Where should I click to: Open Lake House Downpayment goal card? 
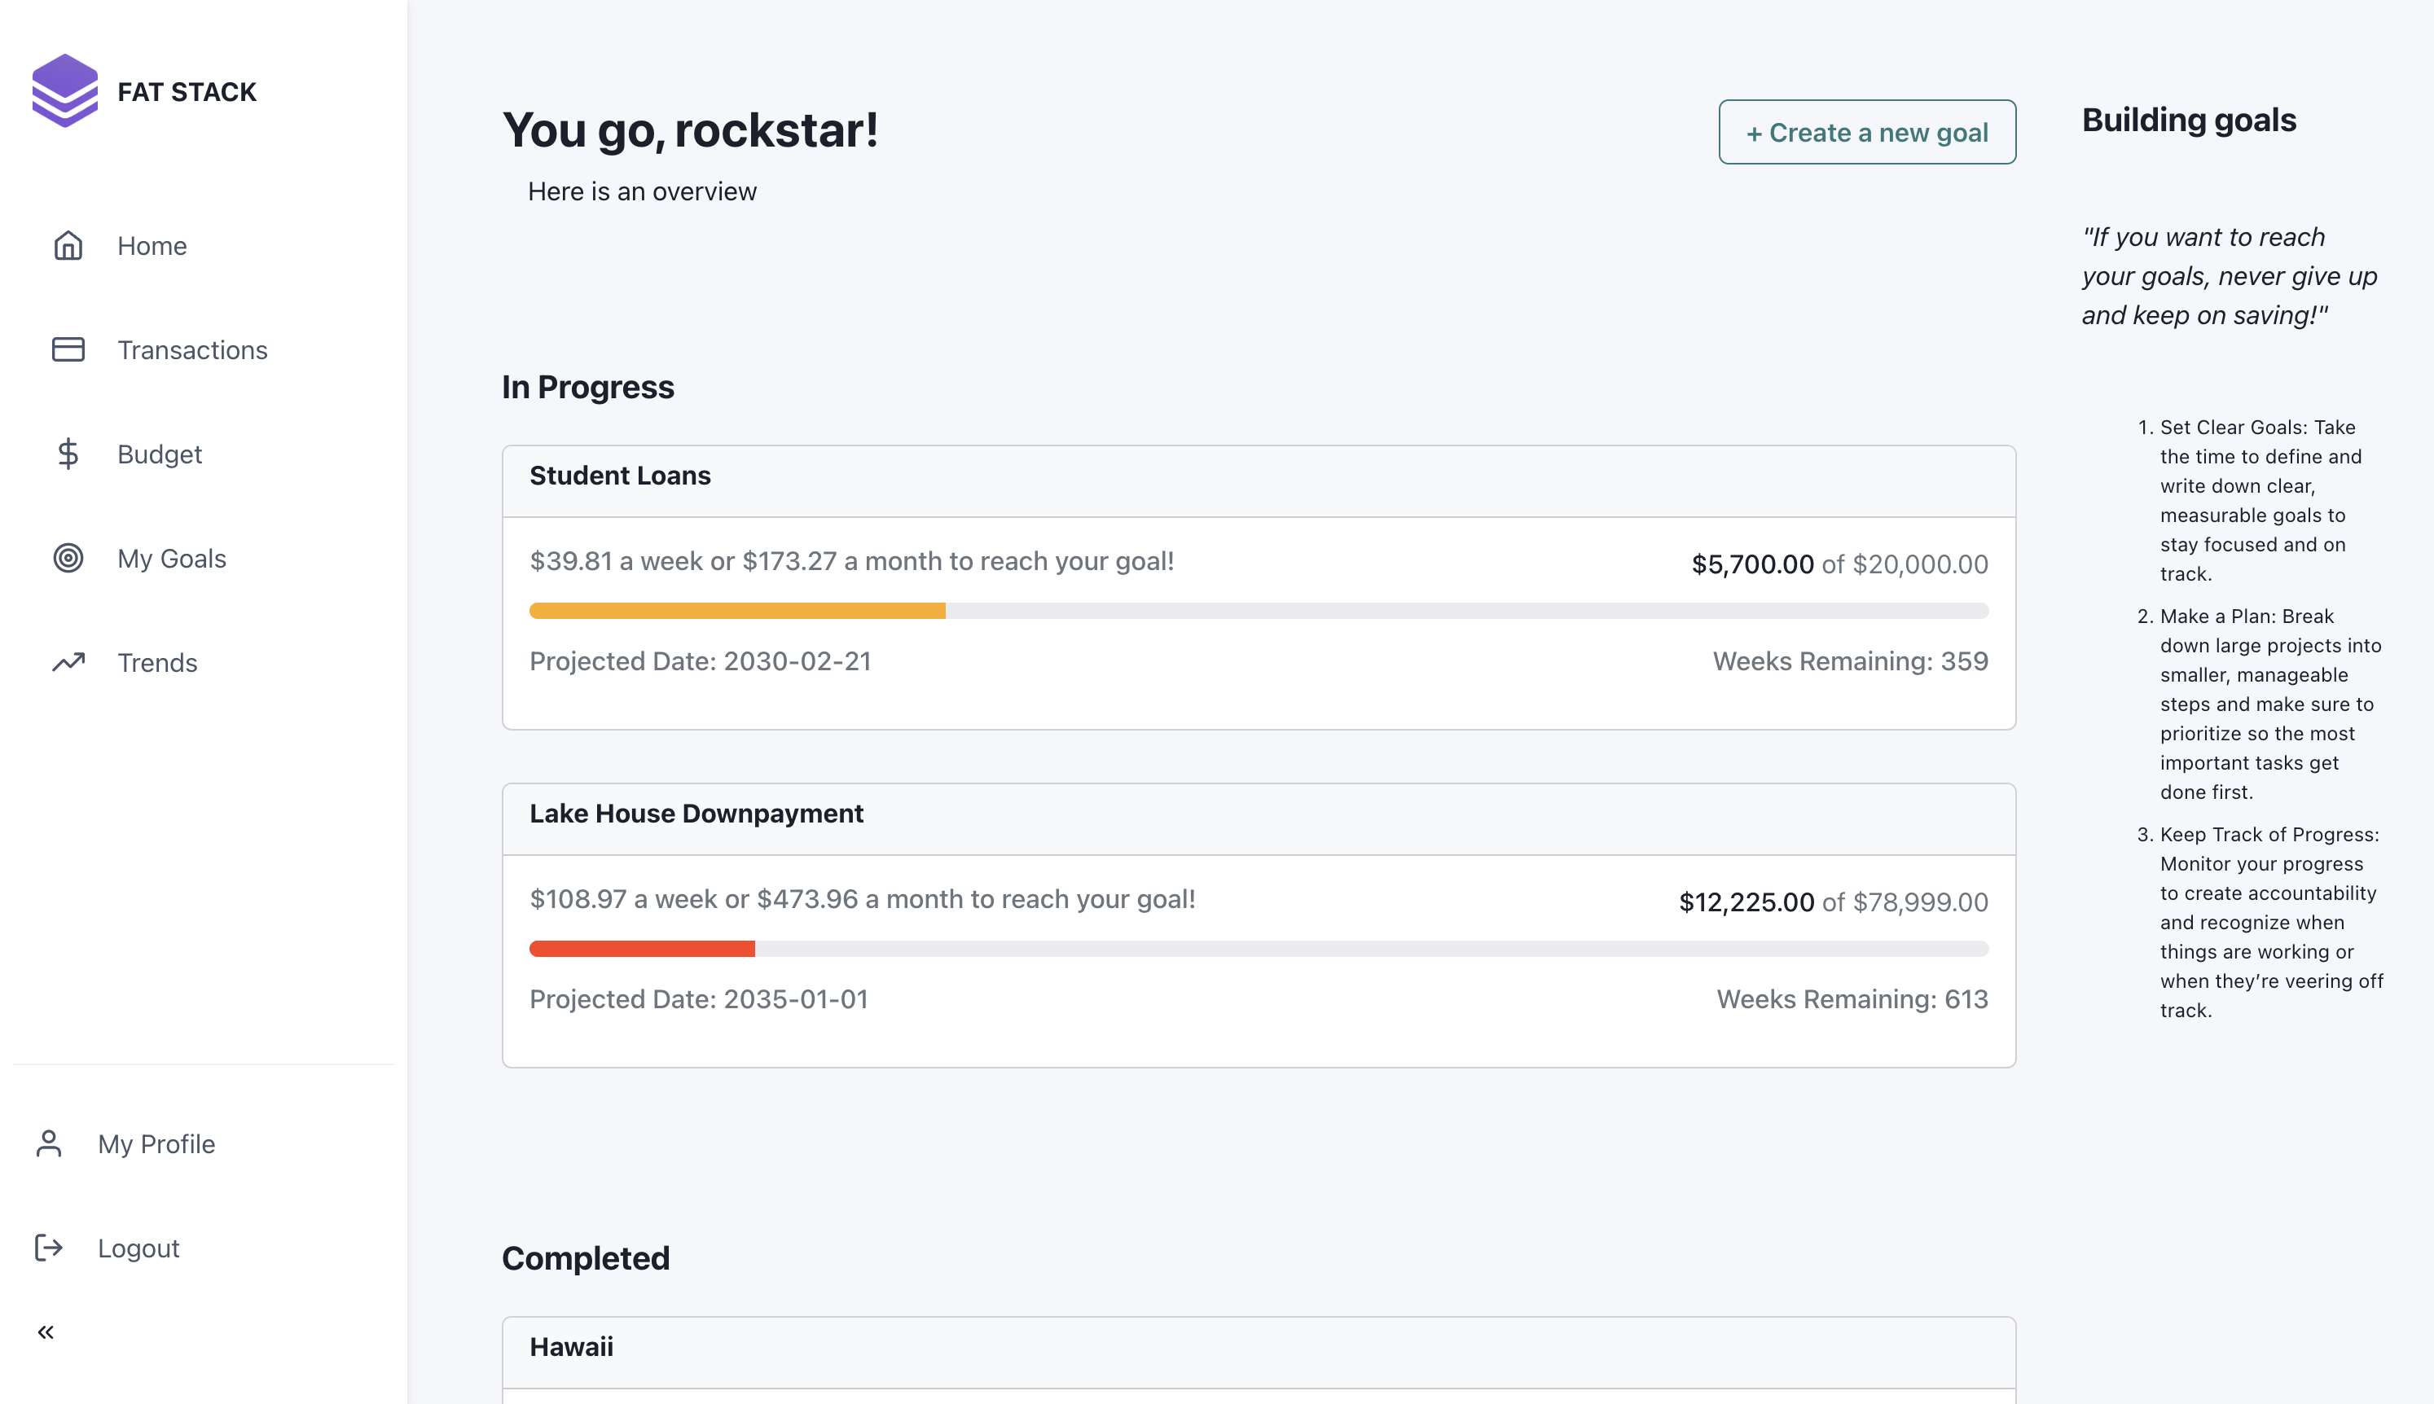[696, 814]
